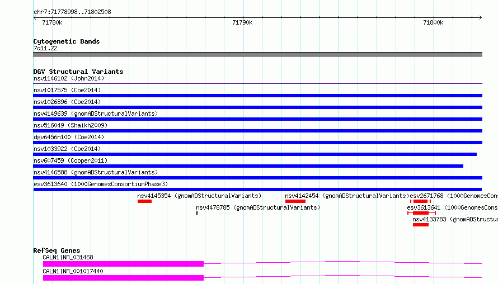Select the nsv607459 blue variant bar
Viewport: 498px width, 284px height.
point(248,166)
